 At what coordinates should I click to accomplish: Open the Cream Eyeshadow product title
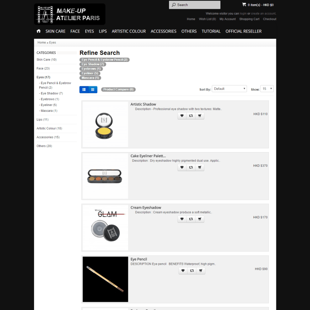tap(146, 207)
